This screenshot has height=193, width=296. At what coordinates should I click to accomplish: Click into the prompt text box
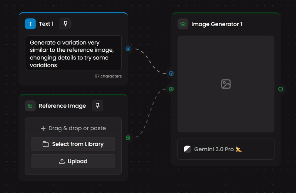click(73, 53)
